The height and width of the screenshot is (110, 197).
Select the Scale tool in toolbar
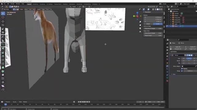coord(3,29)
